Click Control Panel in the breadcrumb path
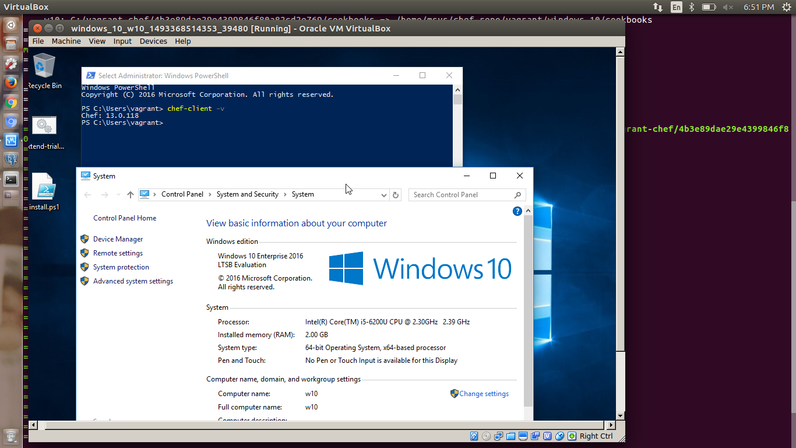Viewport: 796px width, 448px height. pos(182,195)
